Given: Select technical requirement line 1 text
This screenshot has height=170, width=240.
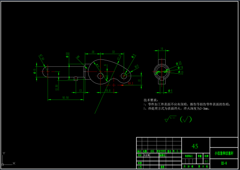Looking at the screenshot, I should pos(187,104).
